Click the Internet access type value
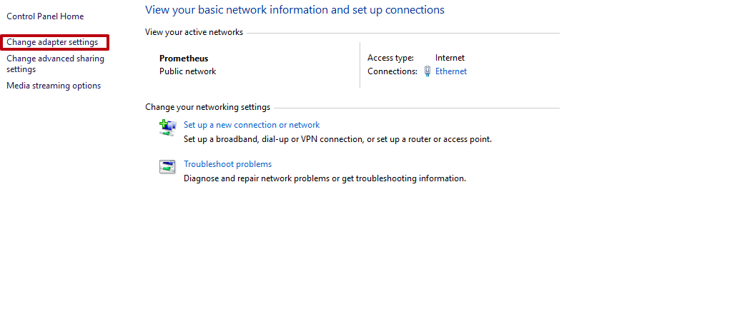The width and height of the screenshot is (732, 319). point(450,58)
